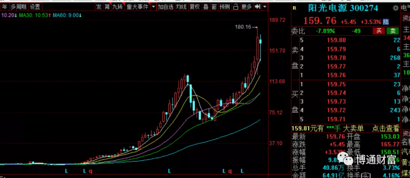The width and height of the screenshot is (410, 178).
Task: Open the 更多 more menu
Action: (x=246, y=7)
